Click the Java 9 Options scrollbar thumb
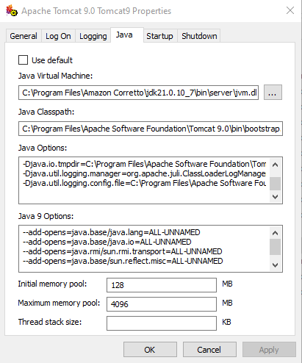This screenshot has width=302, height=363. [x=275, y=247]
